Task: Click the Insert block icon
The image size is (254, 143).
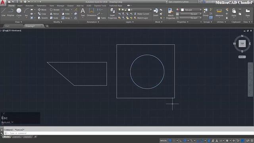Action: 156,12
